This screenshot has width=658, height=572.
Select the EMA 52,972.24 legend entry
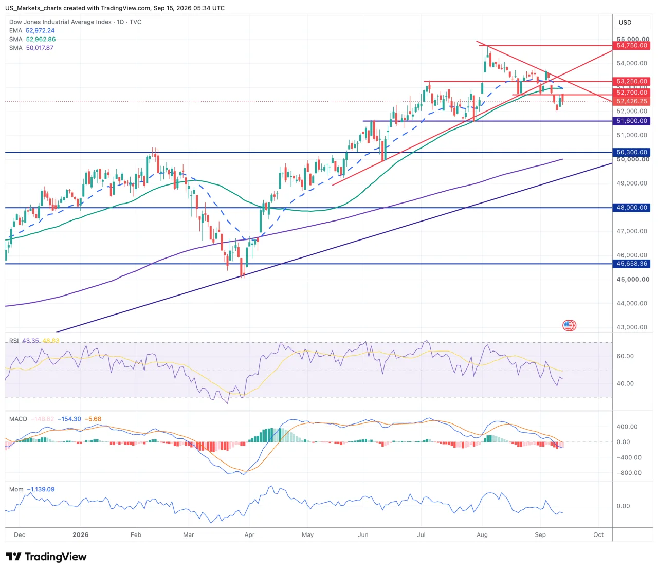point(32,30)
